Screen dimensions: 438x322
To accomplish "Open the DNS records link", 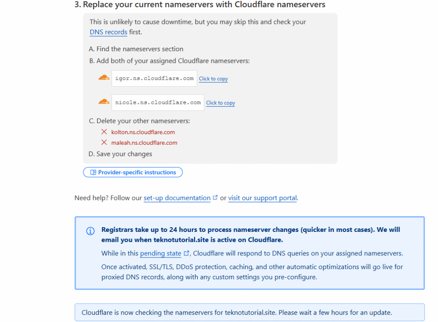I will click(x=108, y=32).
